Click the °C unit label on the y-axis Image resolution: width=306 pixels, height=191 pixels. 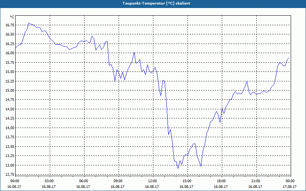point(12,17)
